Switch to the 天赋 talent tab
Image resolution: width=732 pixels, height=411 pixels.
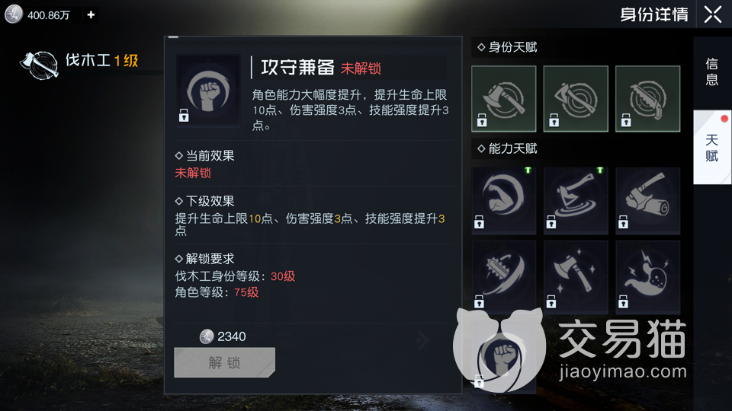712,147
